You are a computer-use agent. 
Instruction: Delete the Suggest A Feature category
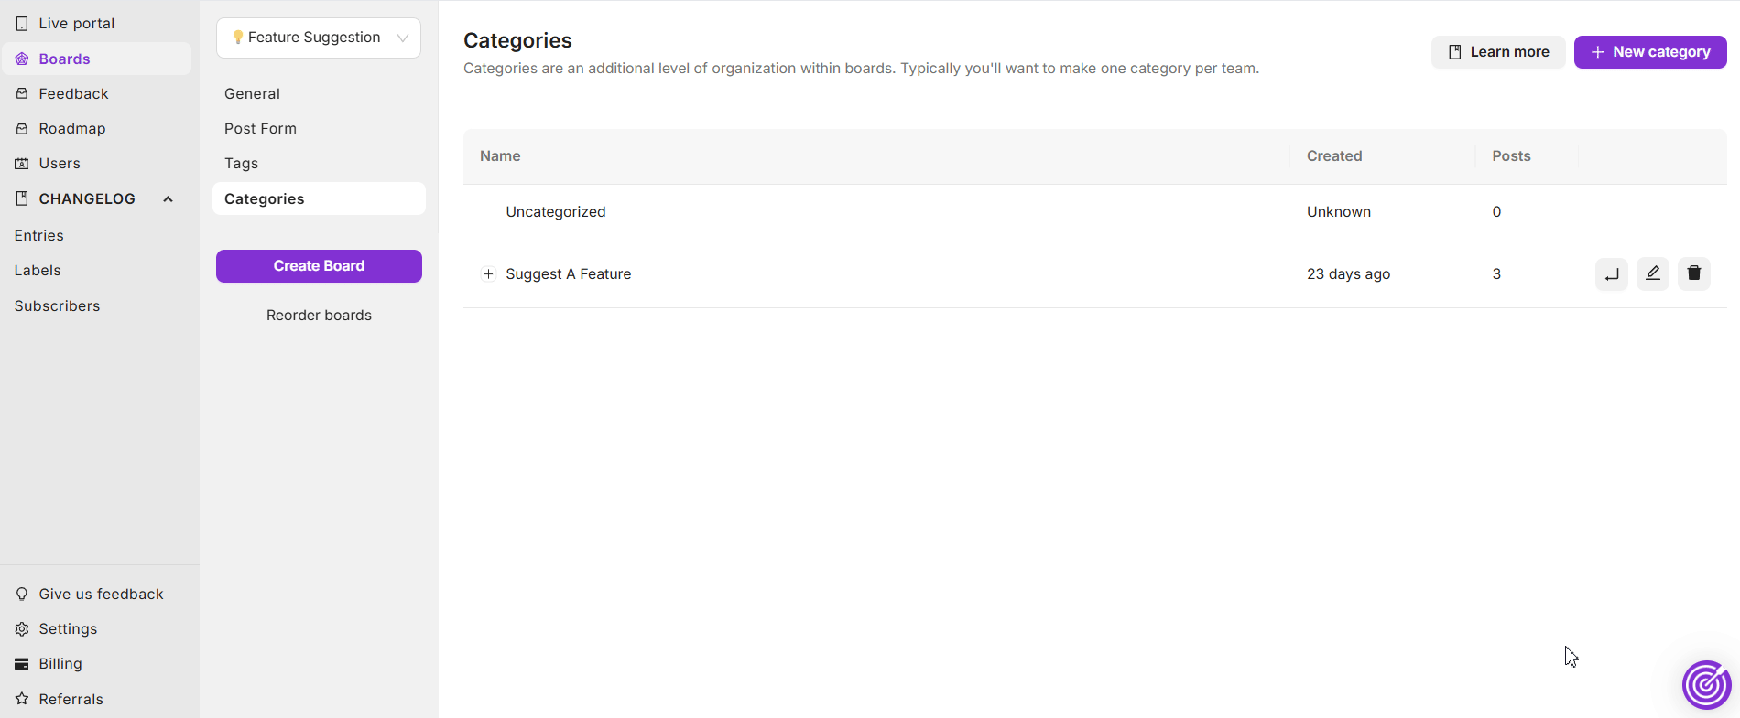pyautogui.click(x=1693, y=273)
